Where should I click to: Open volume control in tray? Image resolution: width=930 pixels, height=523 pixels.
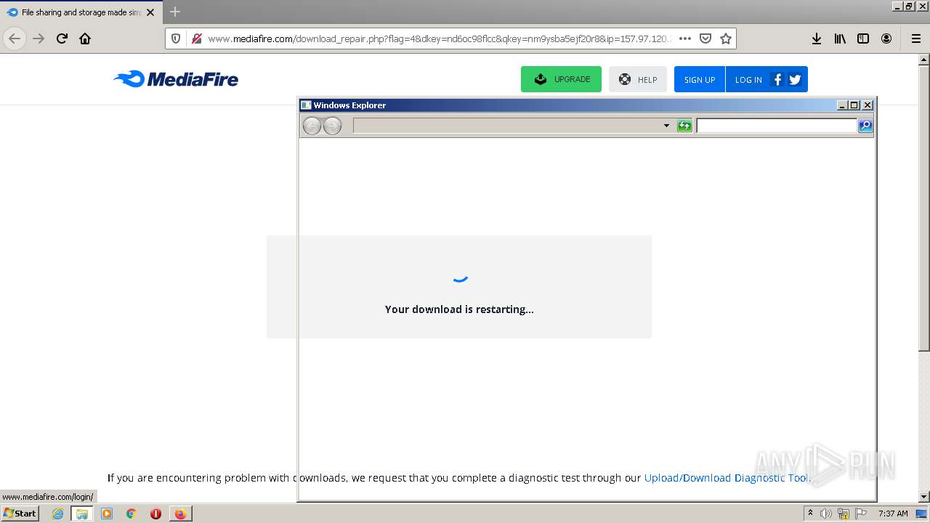point(826,514)
